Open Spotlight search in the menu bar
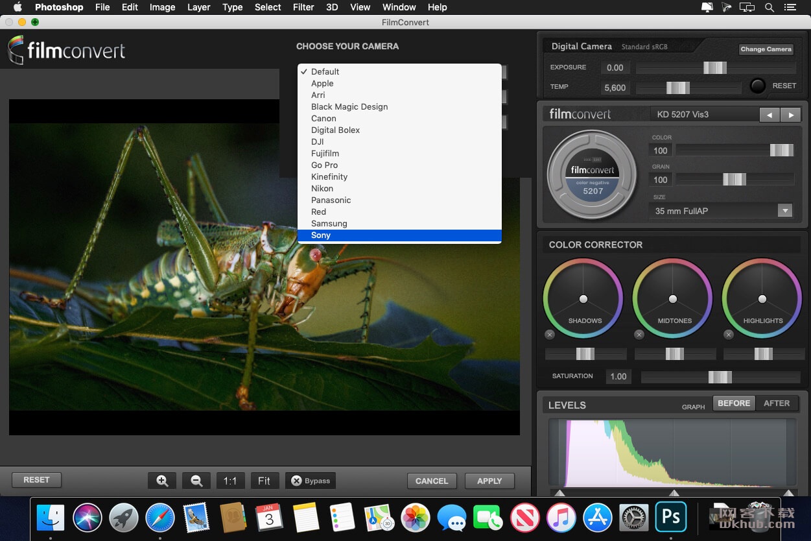 point(770,7)
